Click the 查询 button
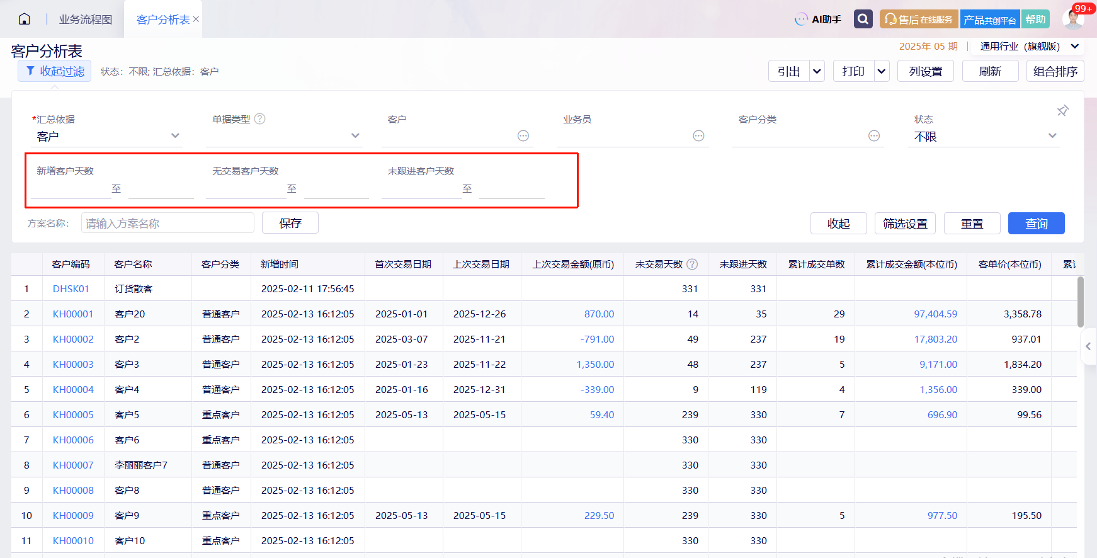The image size is (1097, 558). tap(1036, 224)
